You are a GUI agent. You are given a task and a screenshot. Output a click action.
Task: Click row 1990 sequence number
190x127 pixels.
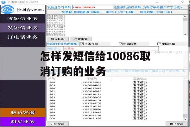[x=52, y=88]
